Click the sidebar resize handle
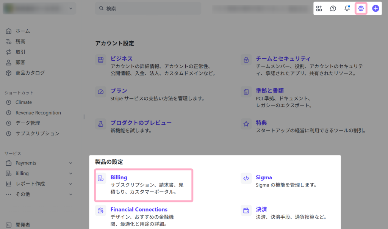This screenshot has width=388, height=229. point(84,117)
